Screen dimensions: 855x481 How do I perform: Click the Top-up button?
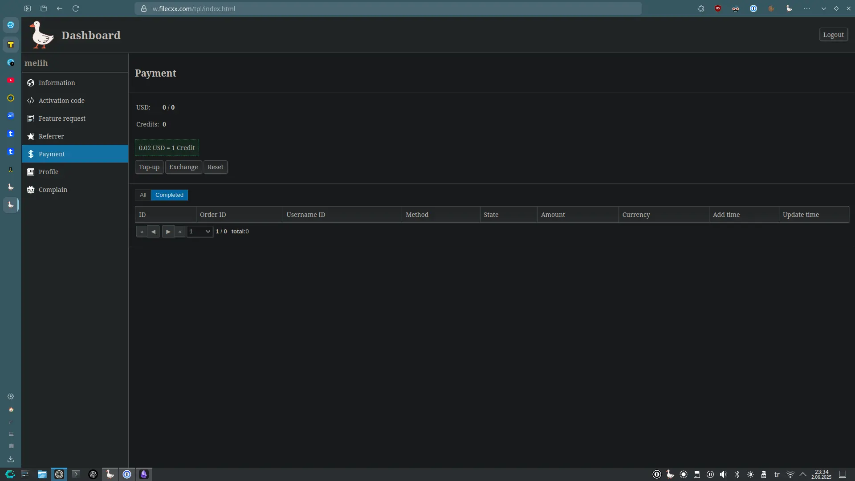[149, 167]
